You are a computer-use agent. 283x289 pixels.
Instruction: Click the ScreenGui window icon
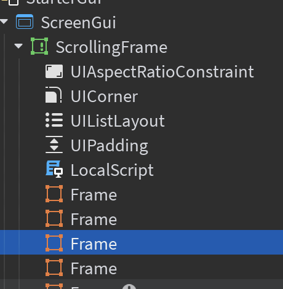tap(25, 22)
